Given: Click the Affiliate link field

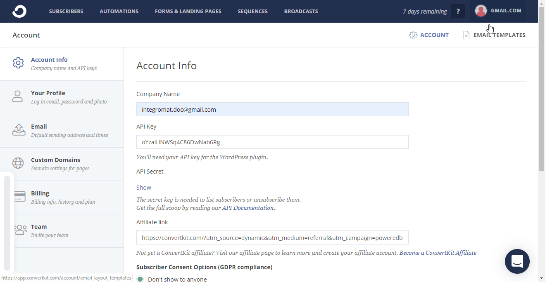Looking at the screenshot, I should [x=272, y=237].
